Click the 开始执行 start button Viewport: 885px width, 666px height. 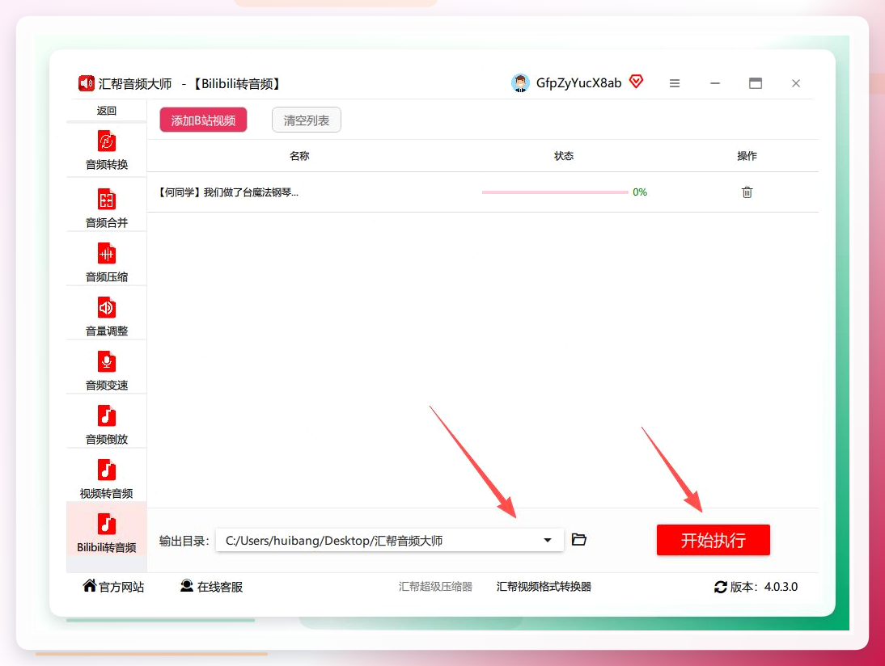[x=713, y=540]
